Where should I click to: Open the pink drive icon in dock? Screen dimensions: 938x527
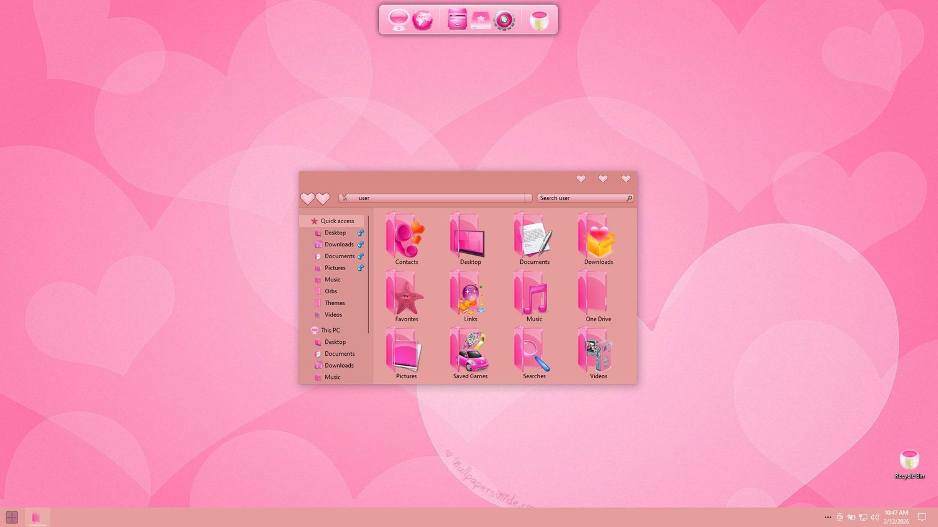481,21
